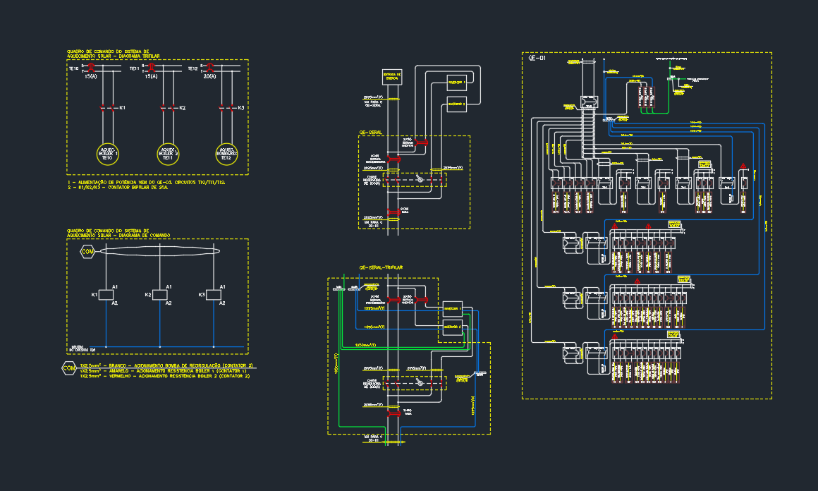Pick the TE12 pump motor circle
818x491 pixels.
coord(226,154)
